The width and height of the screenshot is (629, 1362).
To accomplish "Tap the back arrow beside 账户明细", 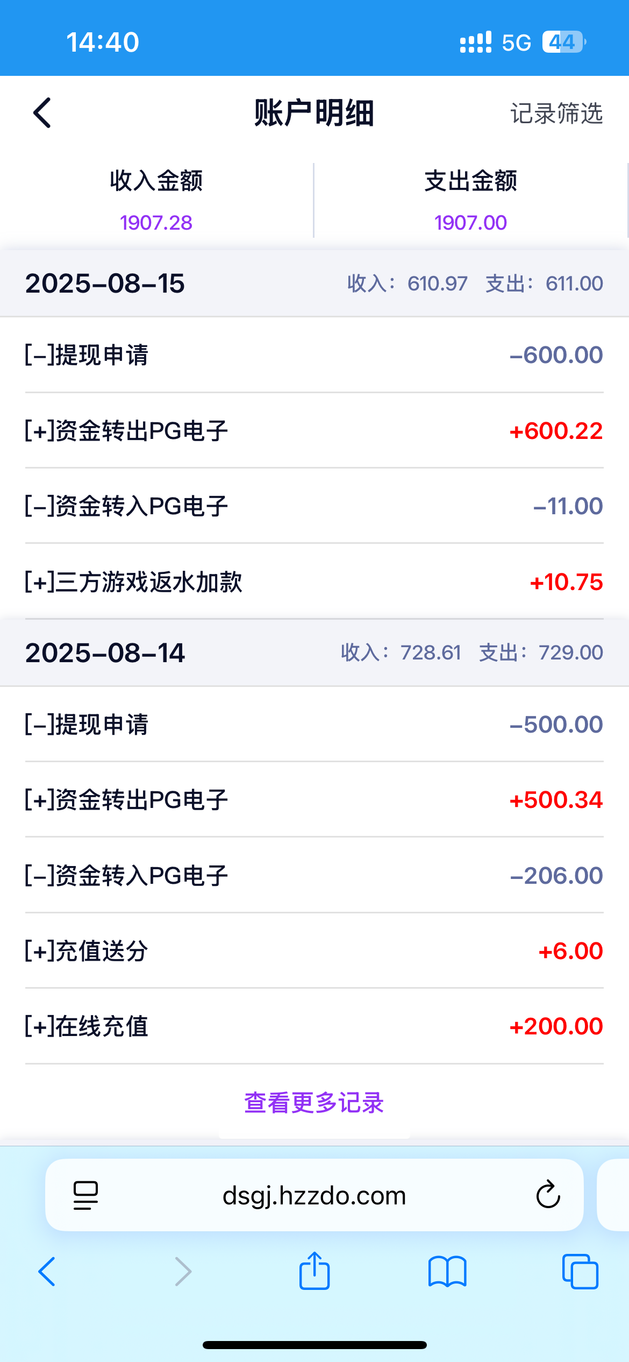I will (42, 113).
